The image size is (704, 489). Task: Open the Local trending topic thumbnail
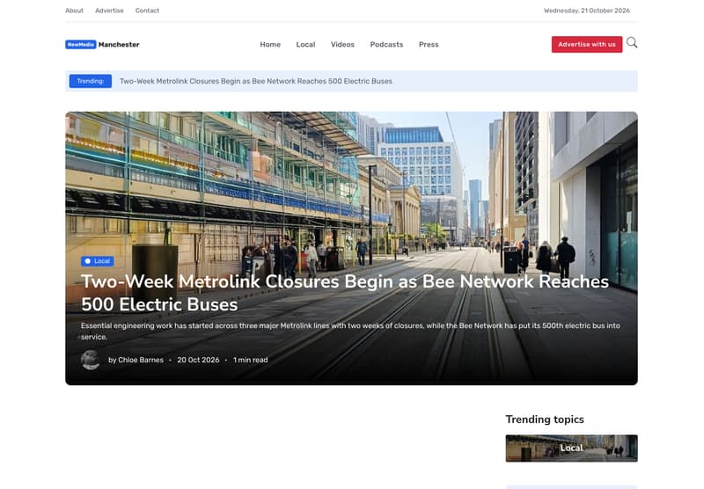point(571,449)
